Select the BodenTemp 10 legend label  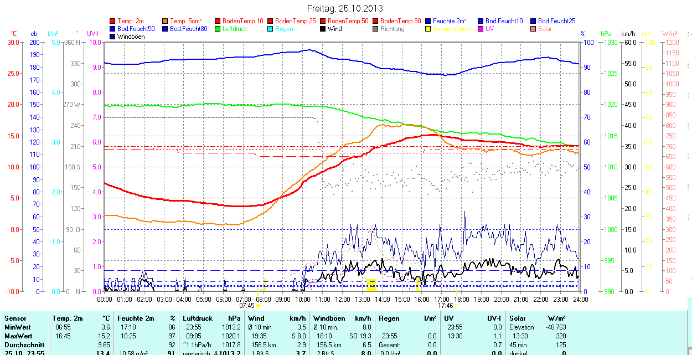point(243,21)
